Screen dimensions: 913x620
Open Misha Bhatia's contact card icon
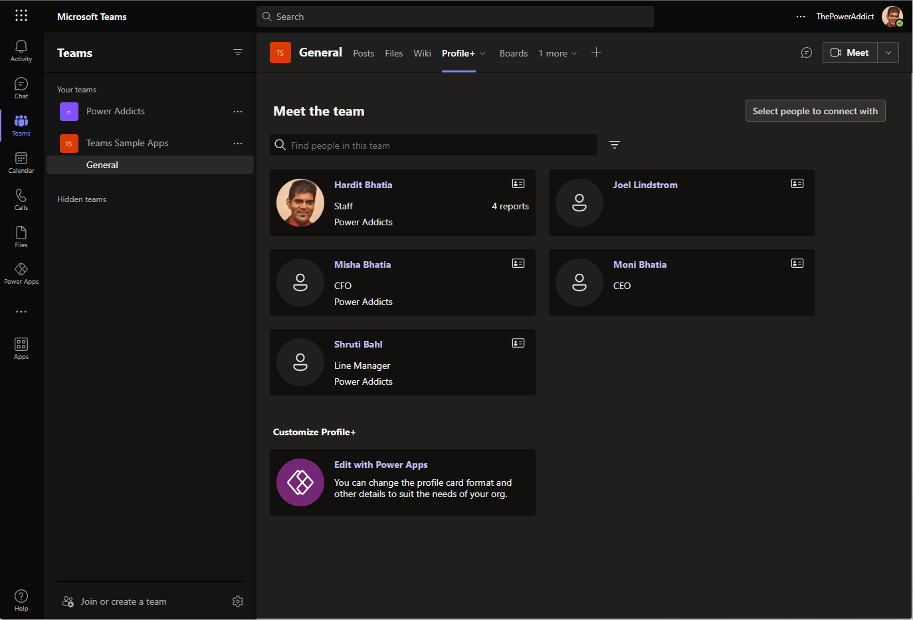(x=518, y=263)
